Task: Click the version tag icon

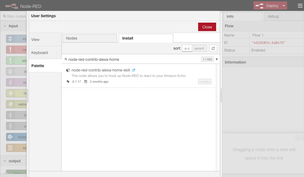Action: (x=68, y=82)
